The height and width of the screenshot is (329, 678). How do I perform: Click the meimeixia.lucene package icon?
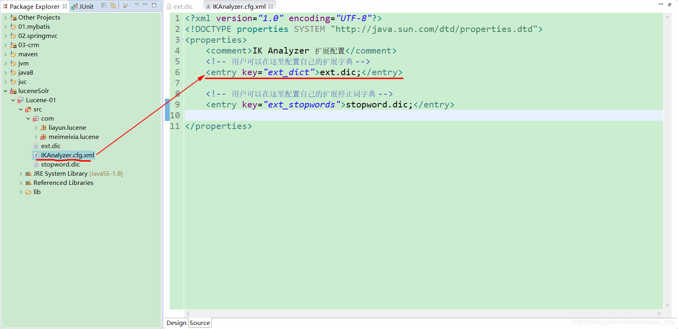pos(44,137)
